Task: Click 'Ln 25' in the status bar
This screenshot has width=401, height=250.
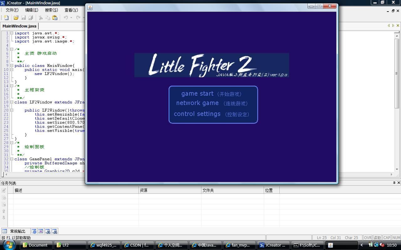Action: [x=322, y=238]
